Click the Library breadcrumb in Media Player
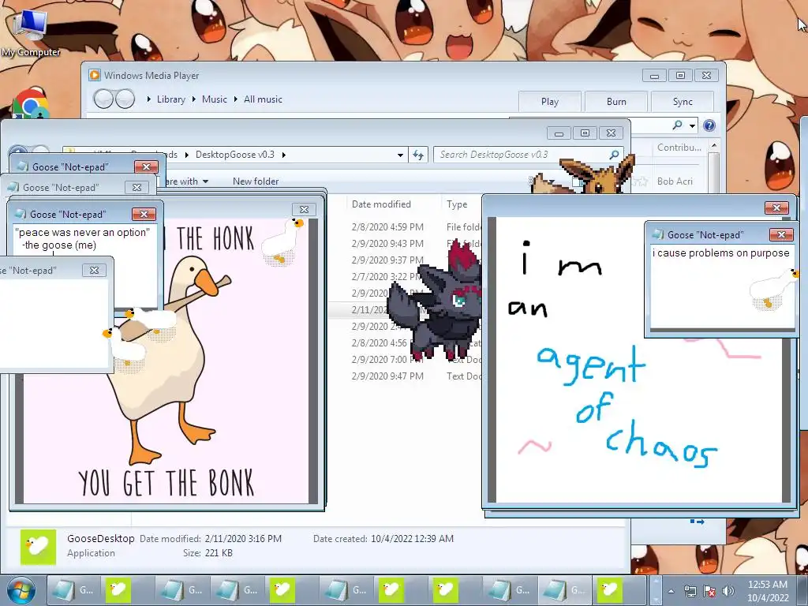Image resolution: width=808 pixels, height=606 pixels. click(171, 99)
